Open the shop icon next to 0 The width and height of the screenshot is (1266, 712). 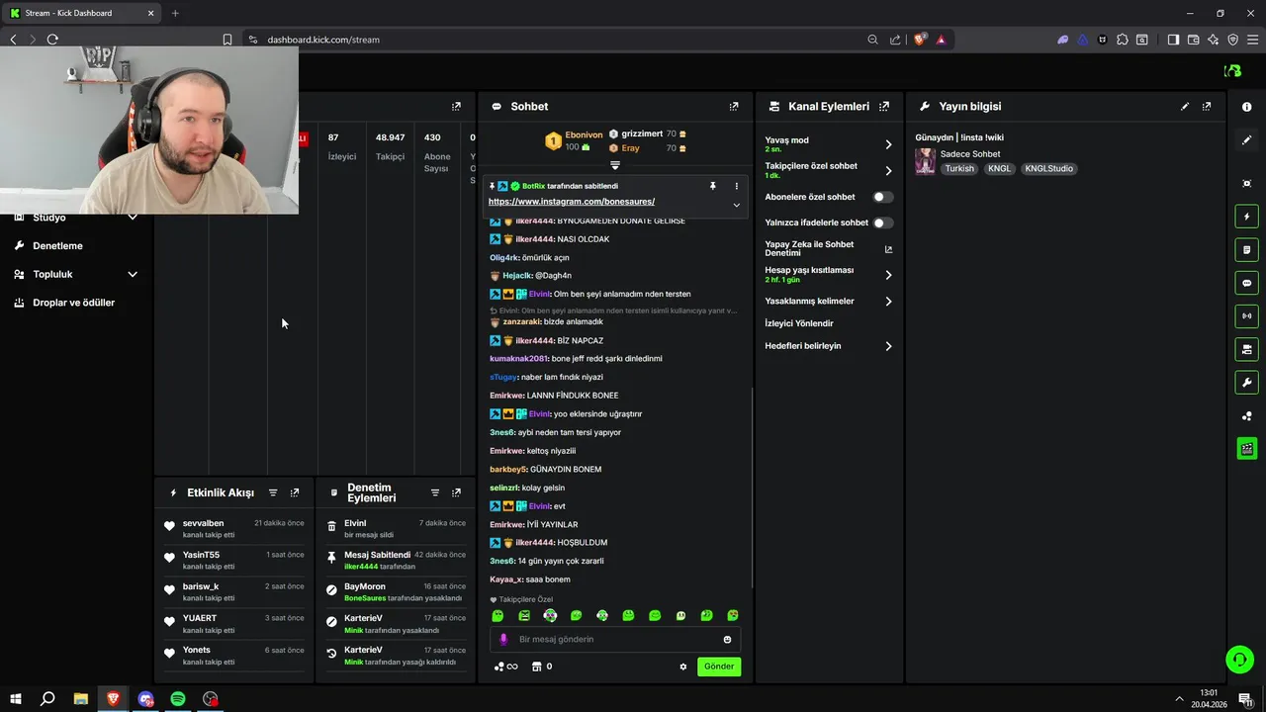pos(536,667)
